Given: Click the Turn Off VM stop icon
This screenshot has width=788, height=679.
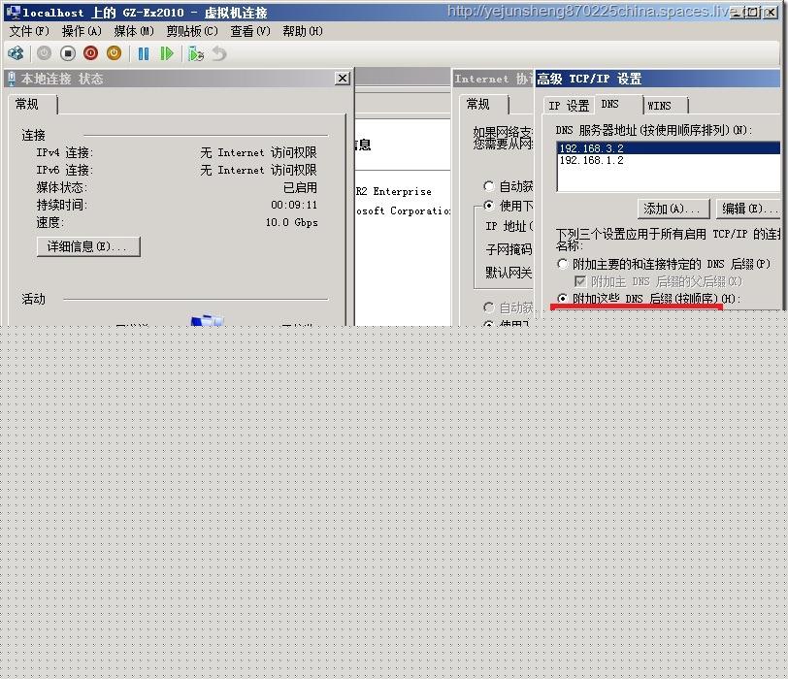Looking at the screenshot, I should click(x=67, y=53).
